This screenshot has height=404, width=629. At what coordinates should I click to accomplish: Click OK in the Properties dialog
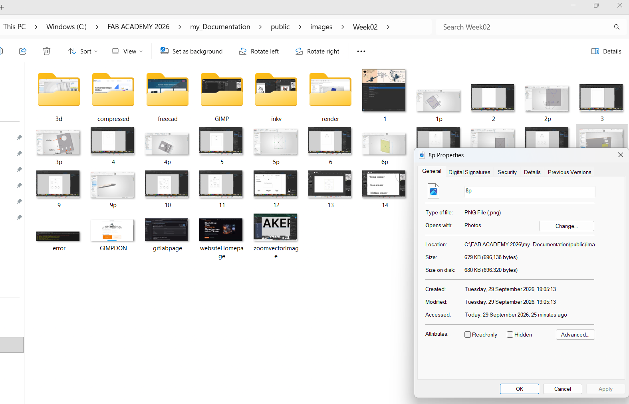519,389
